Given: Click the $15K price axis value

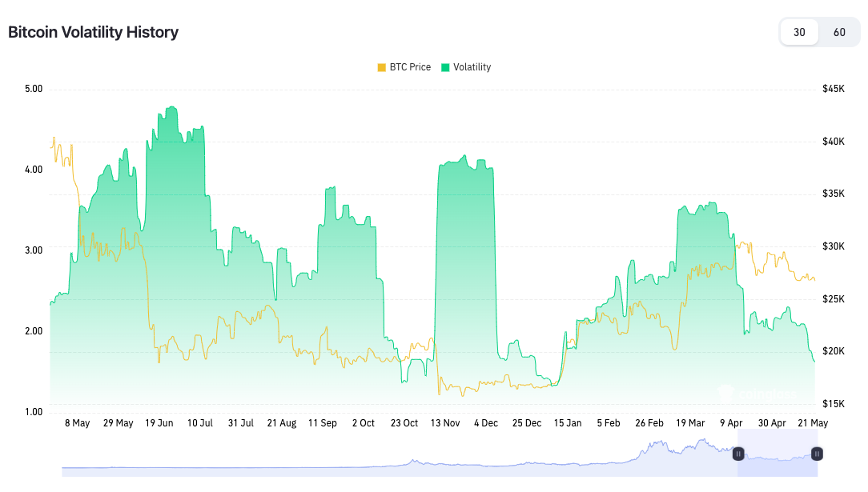Looking at the screenshot, I should click(x=833, y=404).
